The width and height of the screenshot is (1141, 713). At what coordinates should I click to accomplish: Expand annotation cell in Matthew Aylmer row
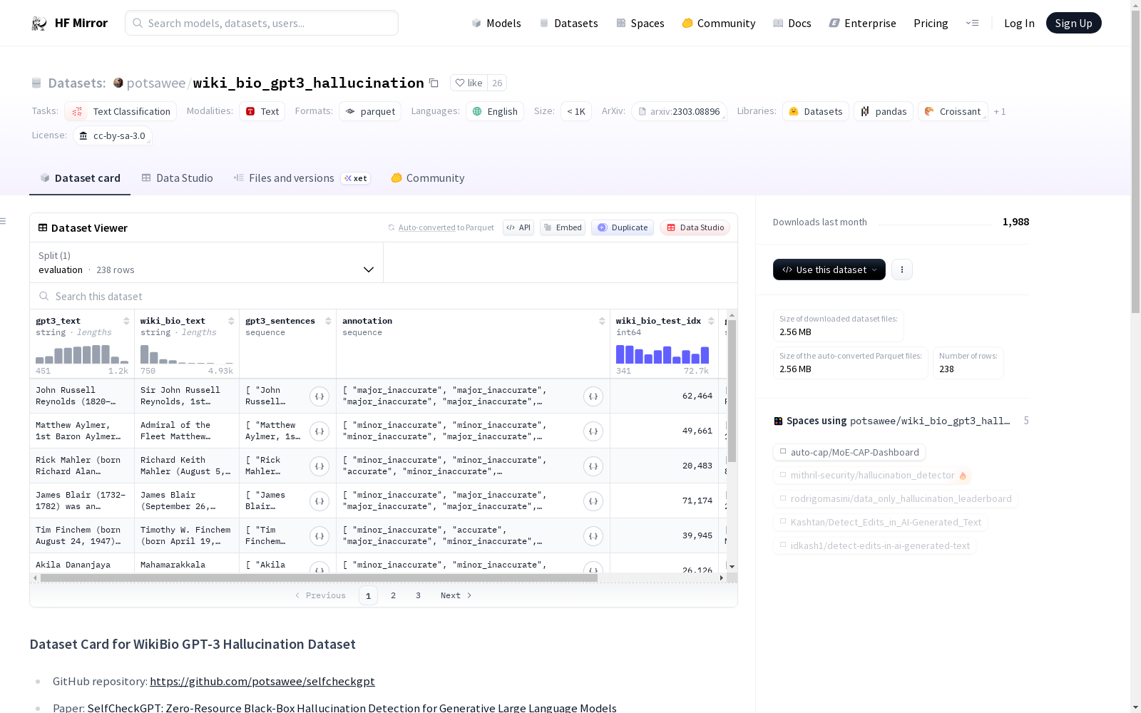(x=593, y=431)
